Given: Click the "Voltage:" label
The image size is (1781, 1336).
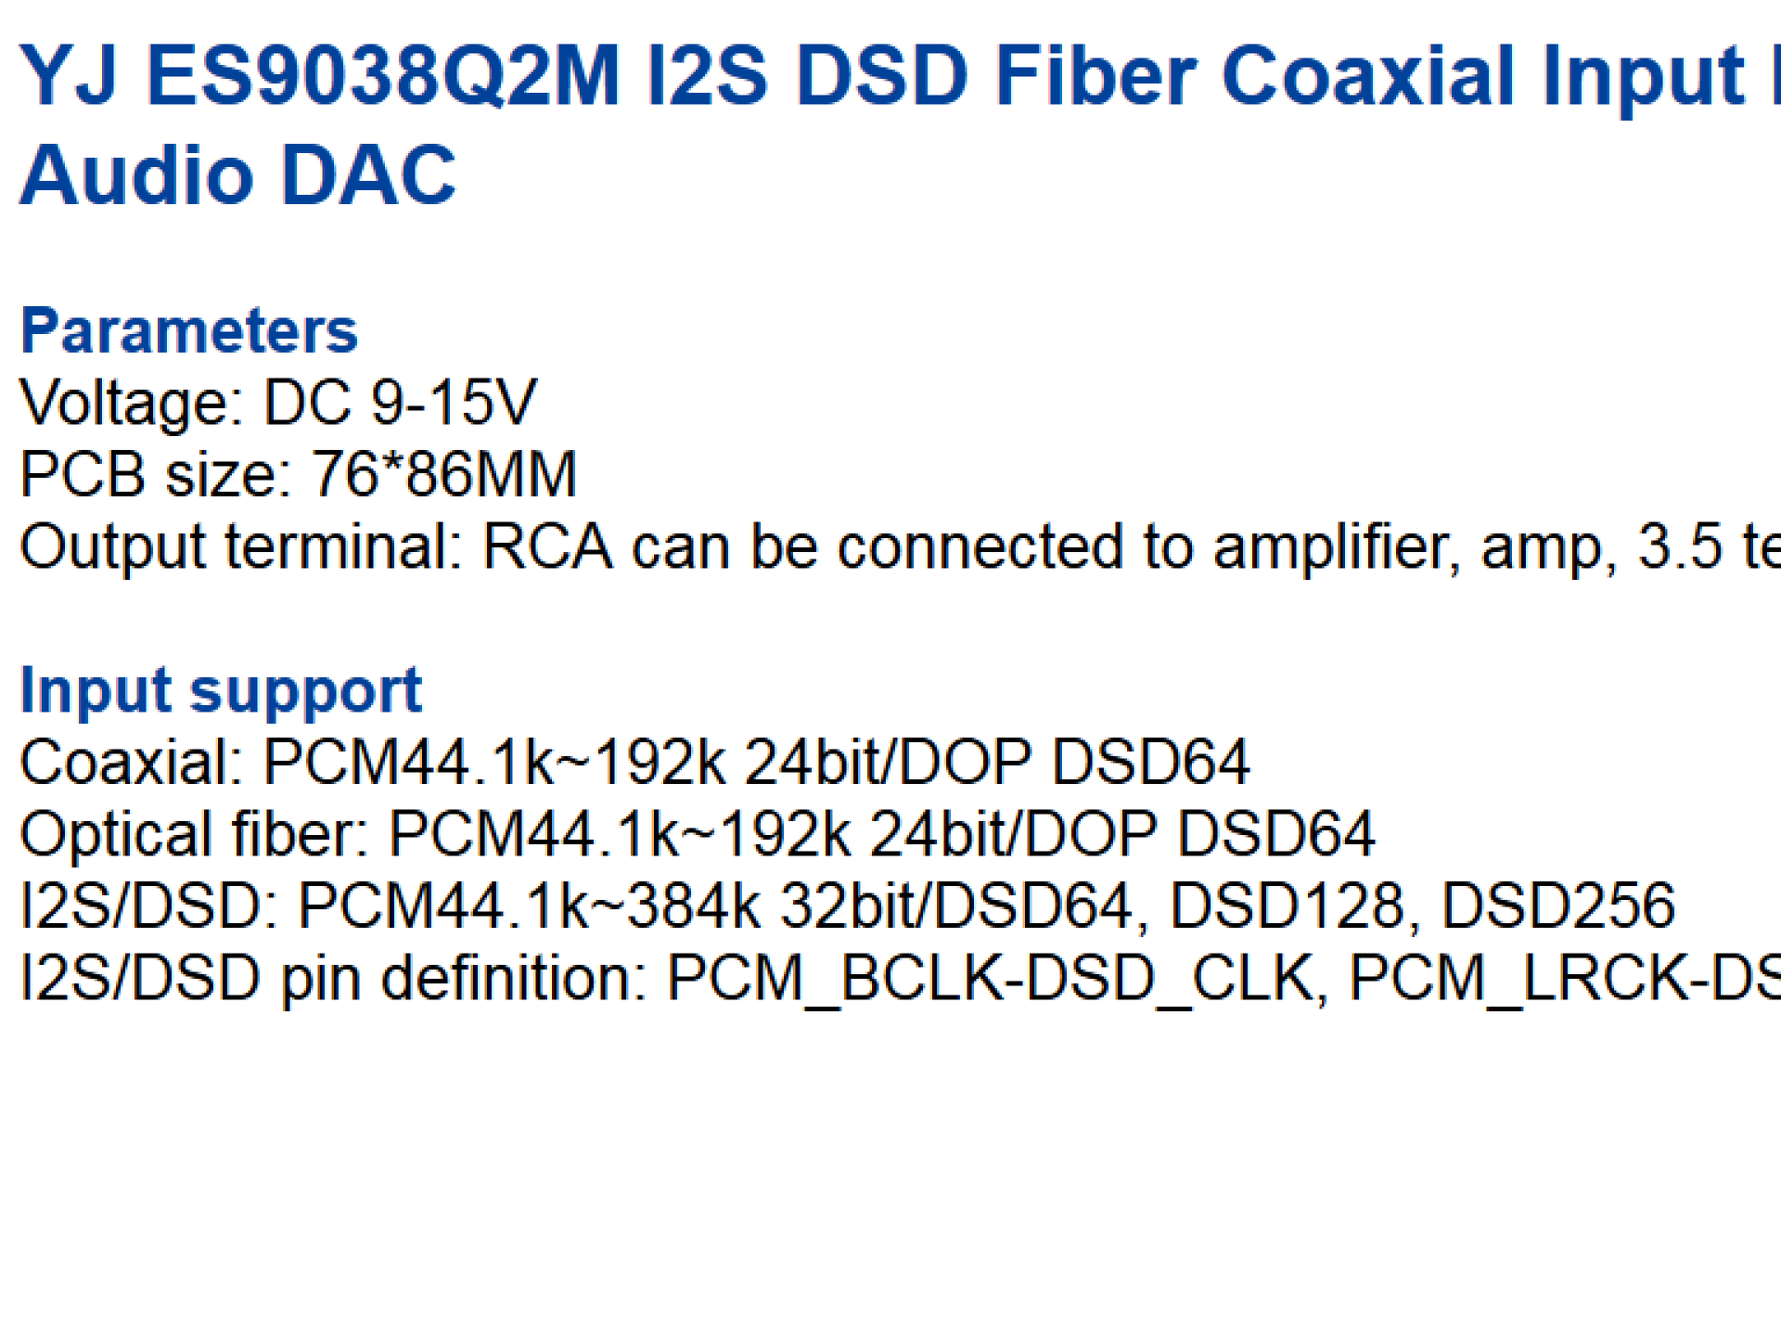Looking at the screenshot, I should pos(131,404).
